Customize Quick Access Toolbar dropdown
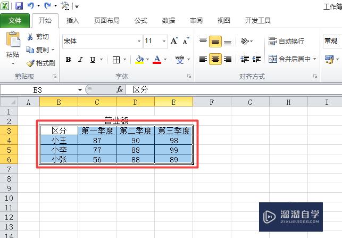The height and width of the screenshot is (238, 342). tap(77, 6)
